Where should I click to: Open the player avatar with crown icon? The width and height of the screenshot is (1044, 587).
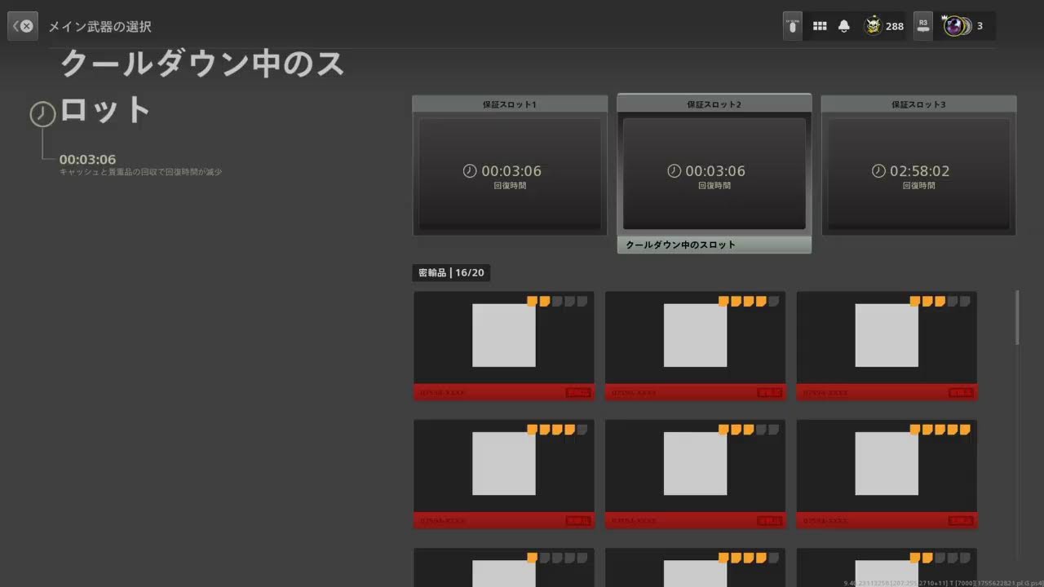956,26
